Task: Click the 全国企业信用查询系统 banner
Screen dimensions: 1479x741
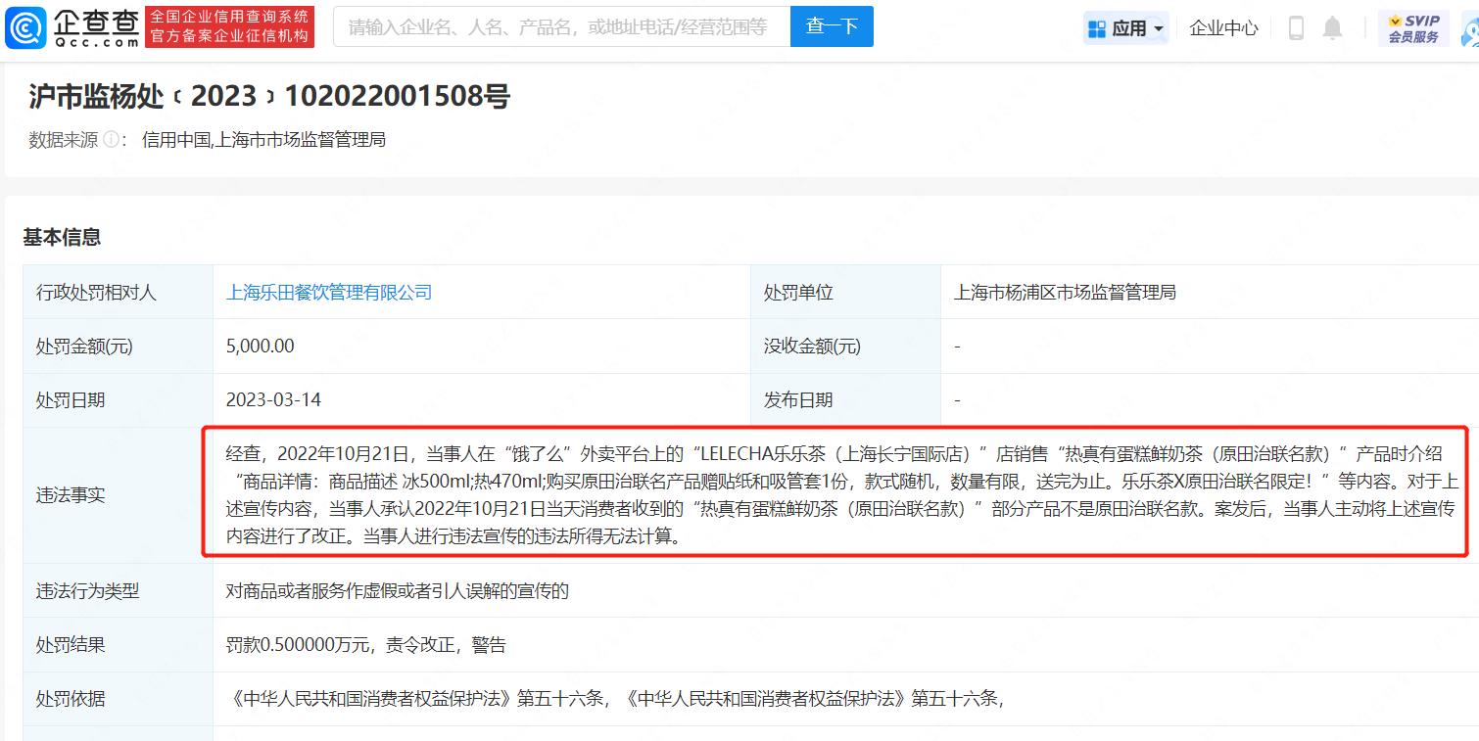Action: (230, 26)
